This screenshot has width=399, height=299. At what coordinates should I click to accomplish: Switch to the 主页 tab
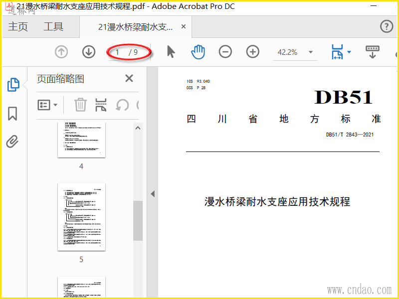pyautogui.click(x=18, y=26)
